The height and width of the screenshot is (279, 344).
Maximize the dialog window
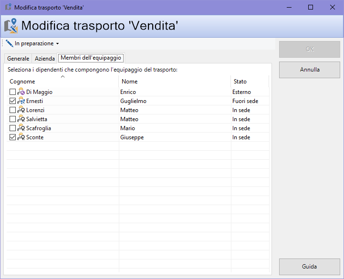pos(311,7)
